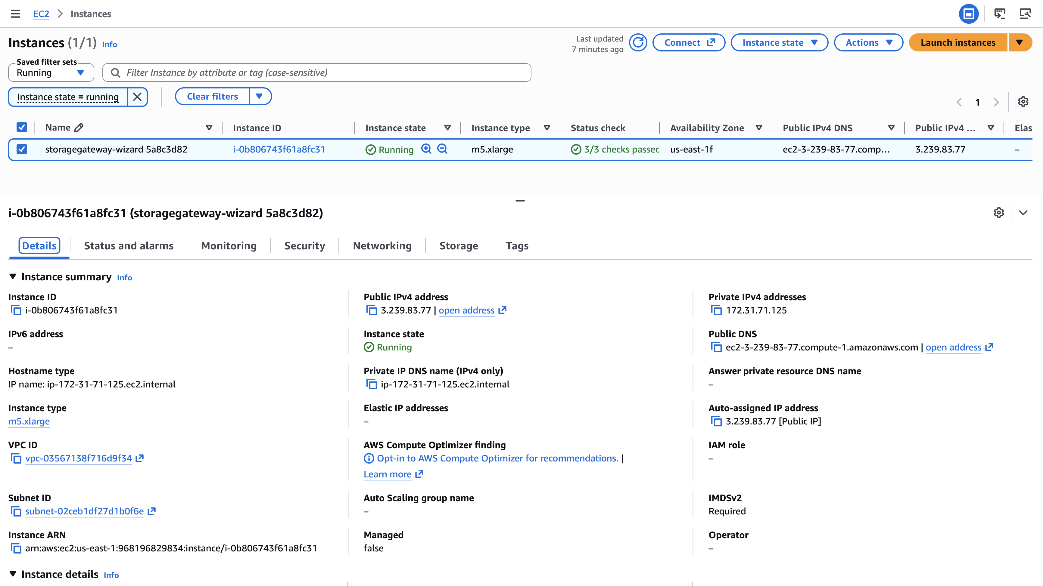
Task: Click Opt-in to AWS Compute Optimizer link
Action: pos(498,458)
